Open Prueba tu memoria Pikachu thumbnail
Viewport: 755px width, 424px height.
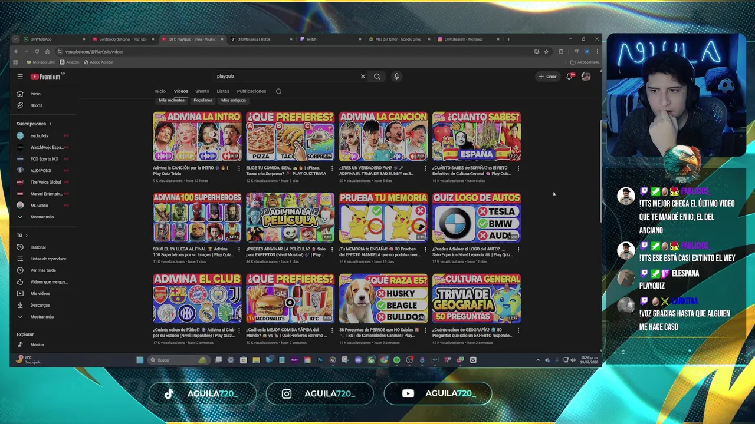click(383, 217)
